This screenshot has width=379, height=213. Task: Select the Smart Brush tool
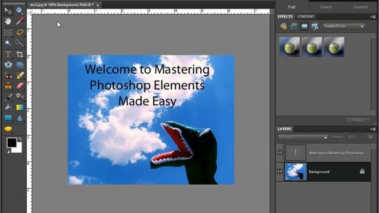pos(20,97)
